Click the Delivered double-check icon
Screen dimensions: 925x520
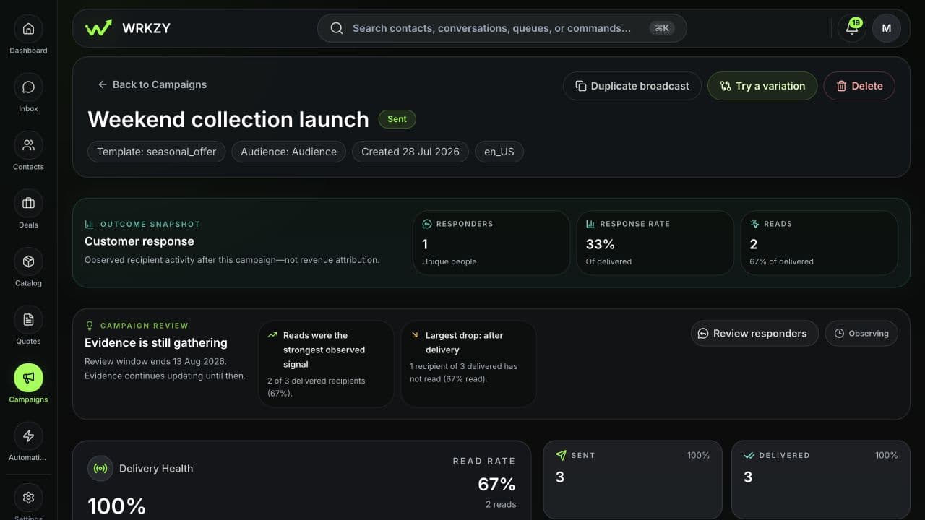coord(749,455)
